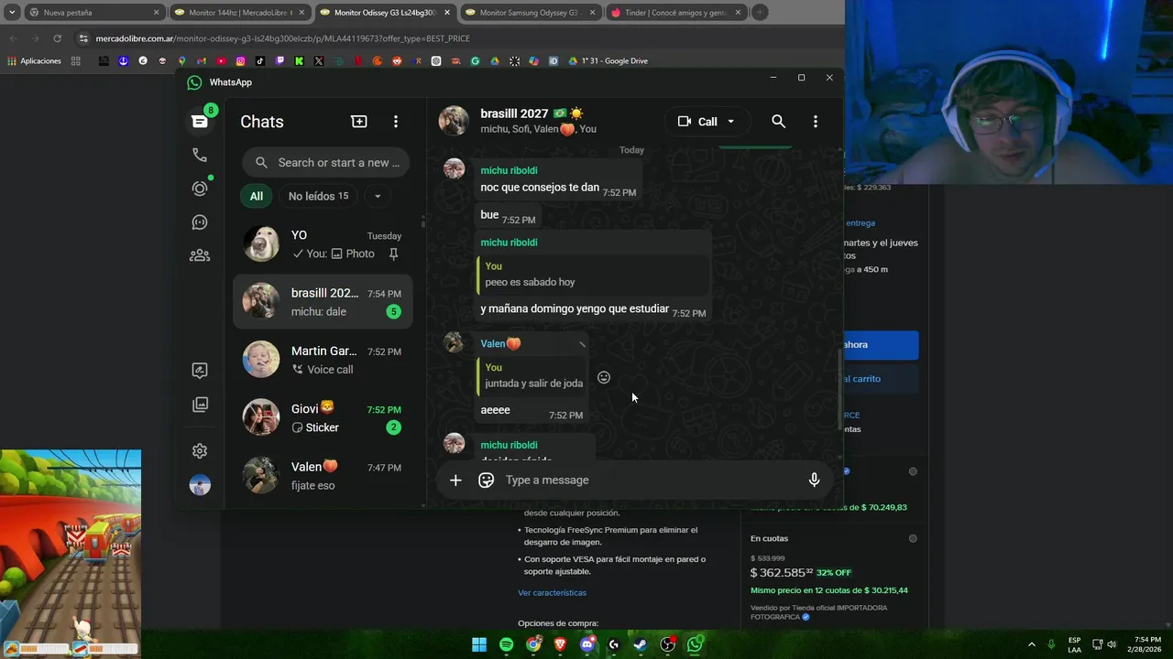1173x659 pixels.
Task: Open the media gallery icon in WhatsApp sidebar
Action: 200,405
